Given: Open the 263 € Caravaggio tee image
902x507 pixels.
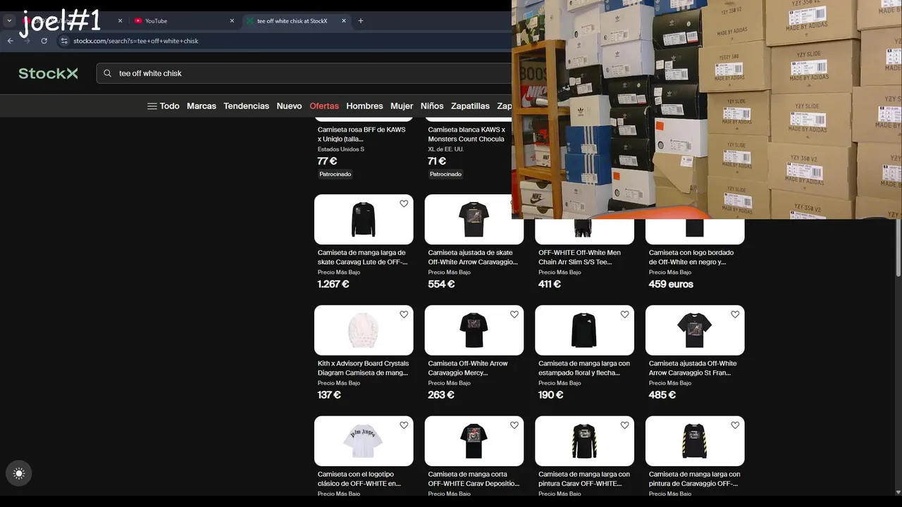Looking at the screenshot, I should (x=474, y=330).
